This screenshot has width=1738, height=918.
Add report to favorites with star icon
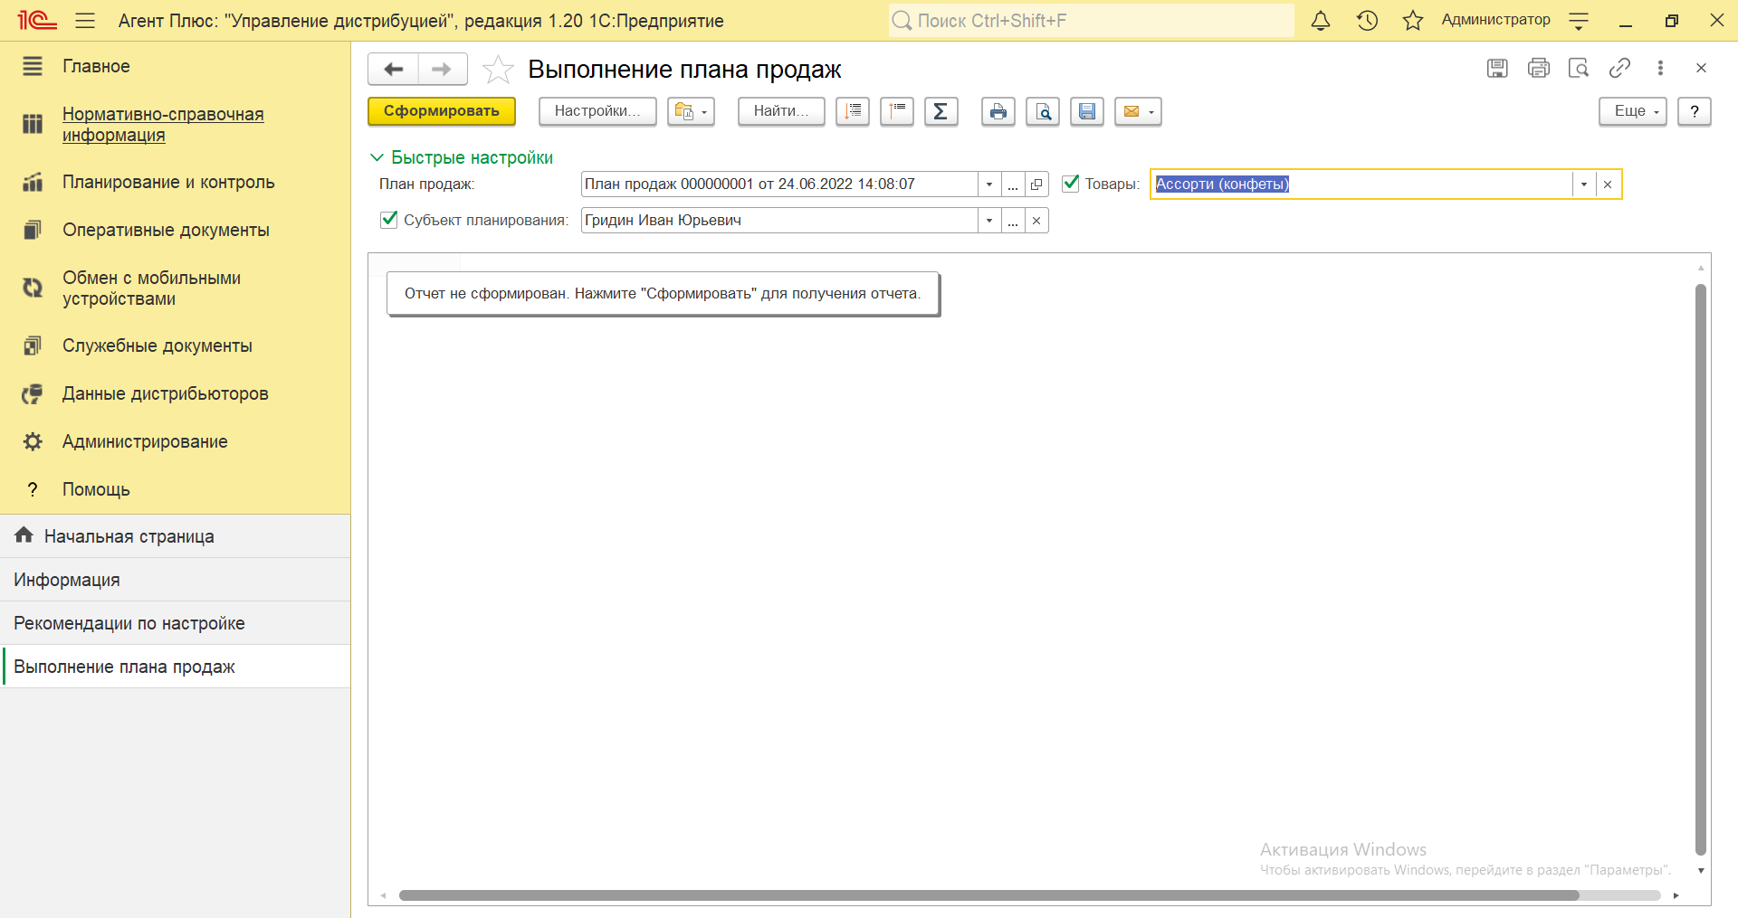tap(498, 69)
